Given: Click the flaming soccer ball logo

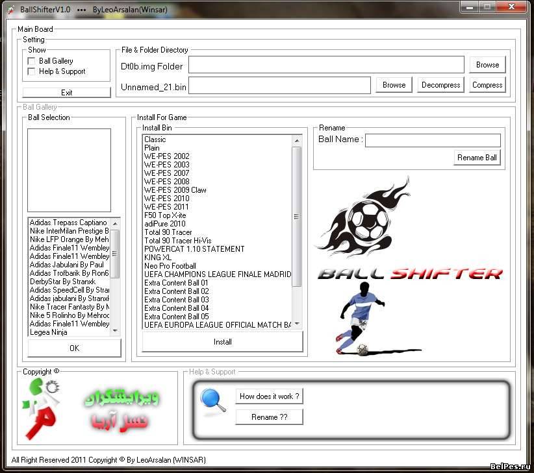Looking at the screenshot, I should (x=364, y=217).
